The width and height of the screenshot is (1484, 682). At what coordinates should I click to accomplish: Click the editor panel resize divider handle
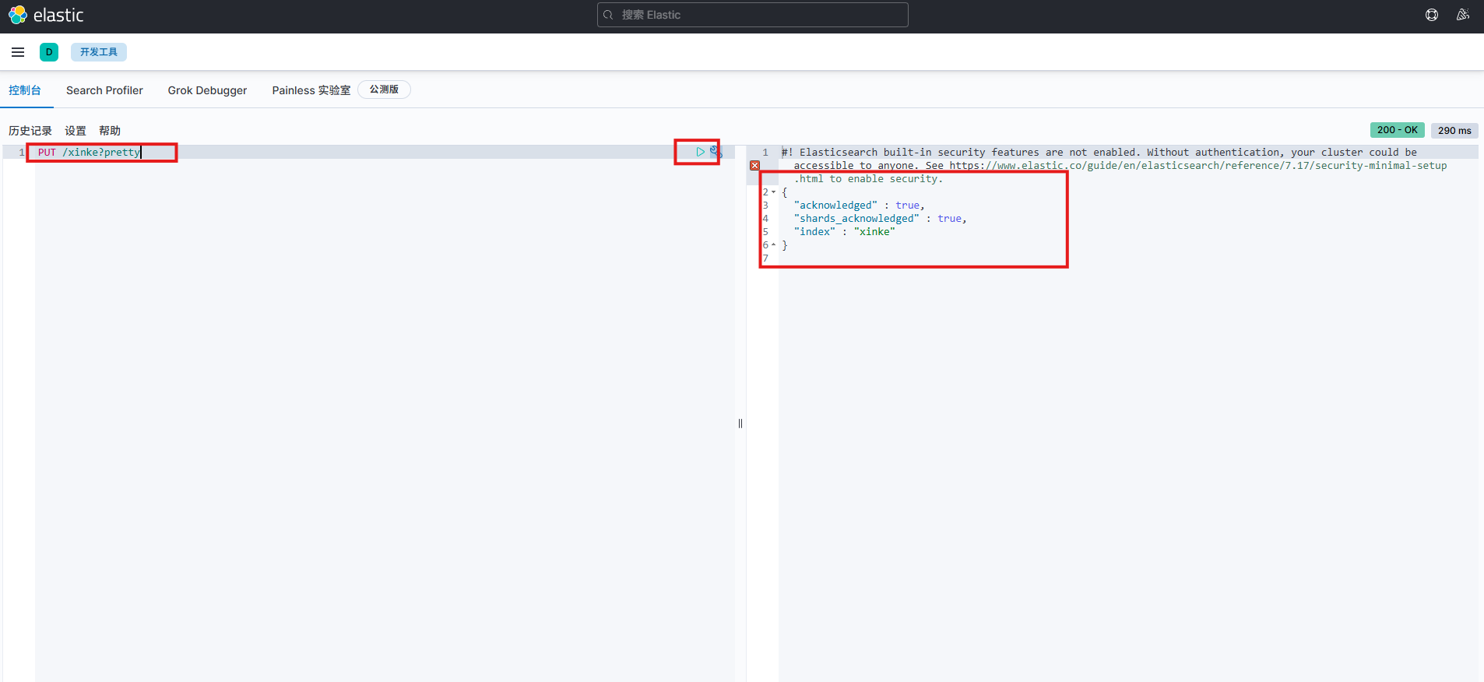click(x=740, y=424)
